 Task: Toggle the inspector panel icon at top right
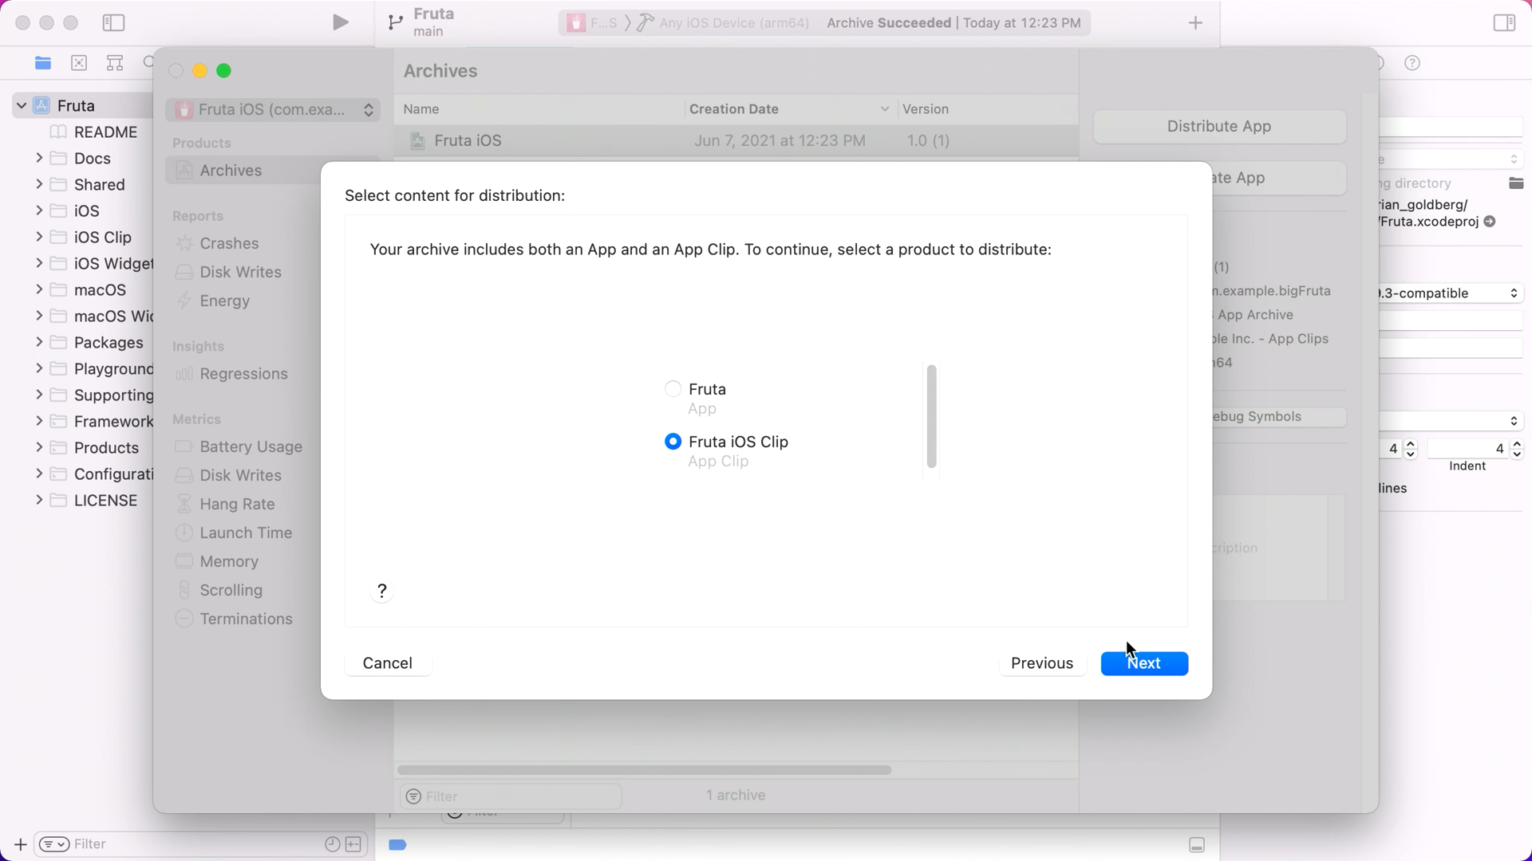1504,22
